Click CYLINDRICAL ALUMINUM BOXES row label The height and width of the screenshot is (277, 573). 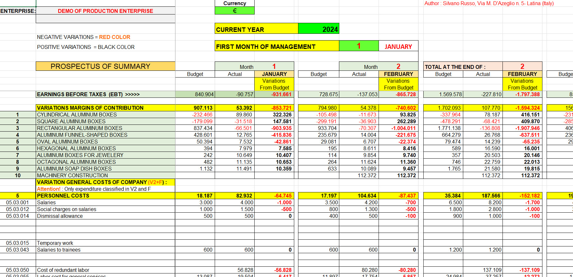[x=105, y=115]
